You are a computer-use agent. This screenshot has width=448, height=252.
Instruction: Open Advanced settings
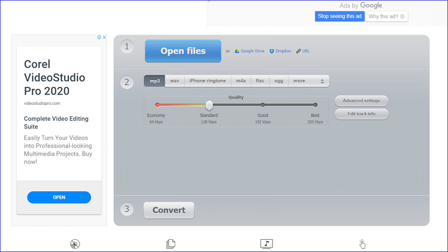point(362,101)
